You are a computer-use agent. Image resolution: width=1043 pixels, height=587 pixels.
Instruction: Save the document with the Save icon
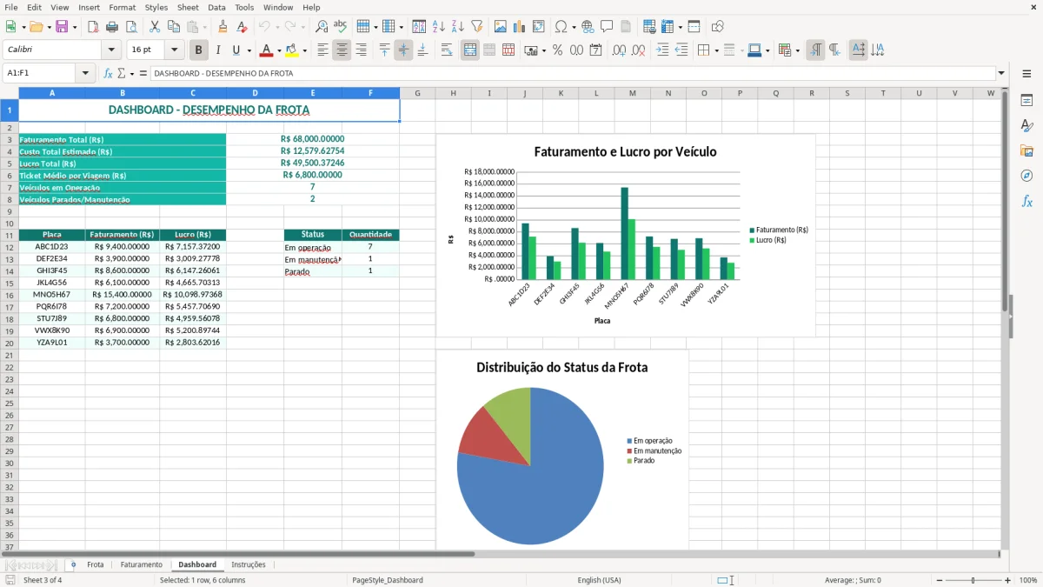tap(62, 27)
